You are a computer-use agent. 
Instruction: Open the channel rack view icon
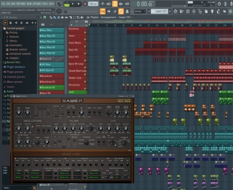[x=188, y=12]
